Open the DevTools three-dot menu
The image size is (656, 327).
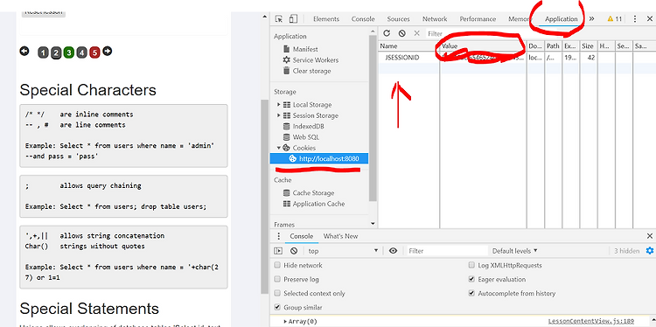click(635, 19)
